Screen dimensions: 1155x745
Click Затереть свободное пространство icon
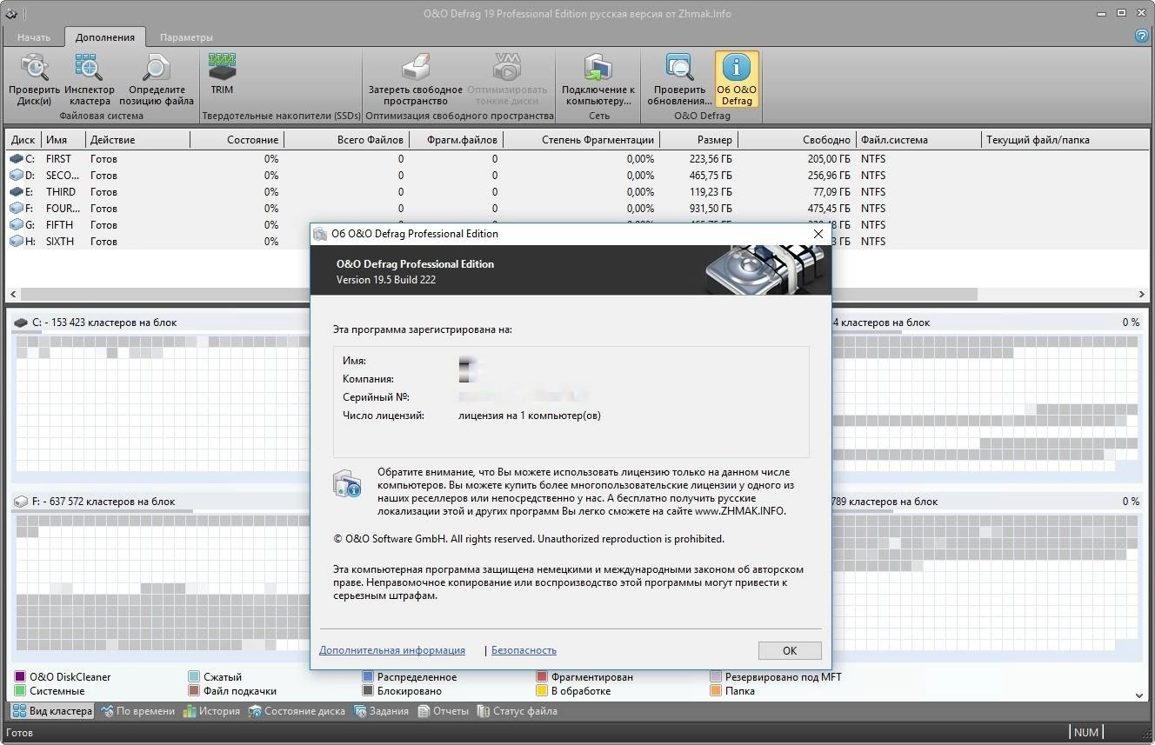point(415,68)
